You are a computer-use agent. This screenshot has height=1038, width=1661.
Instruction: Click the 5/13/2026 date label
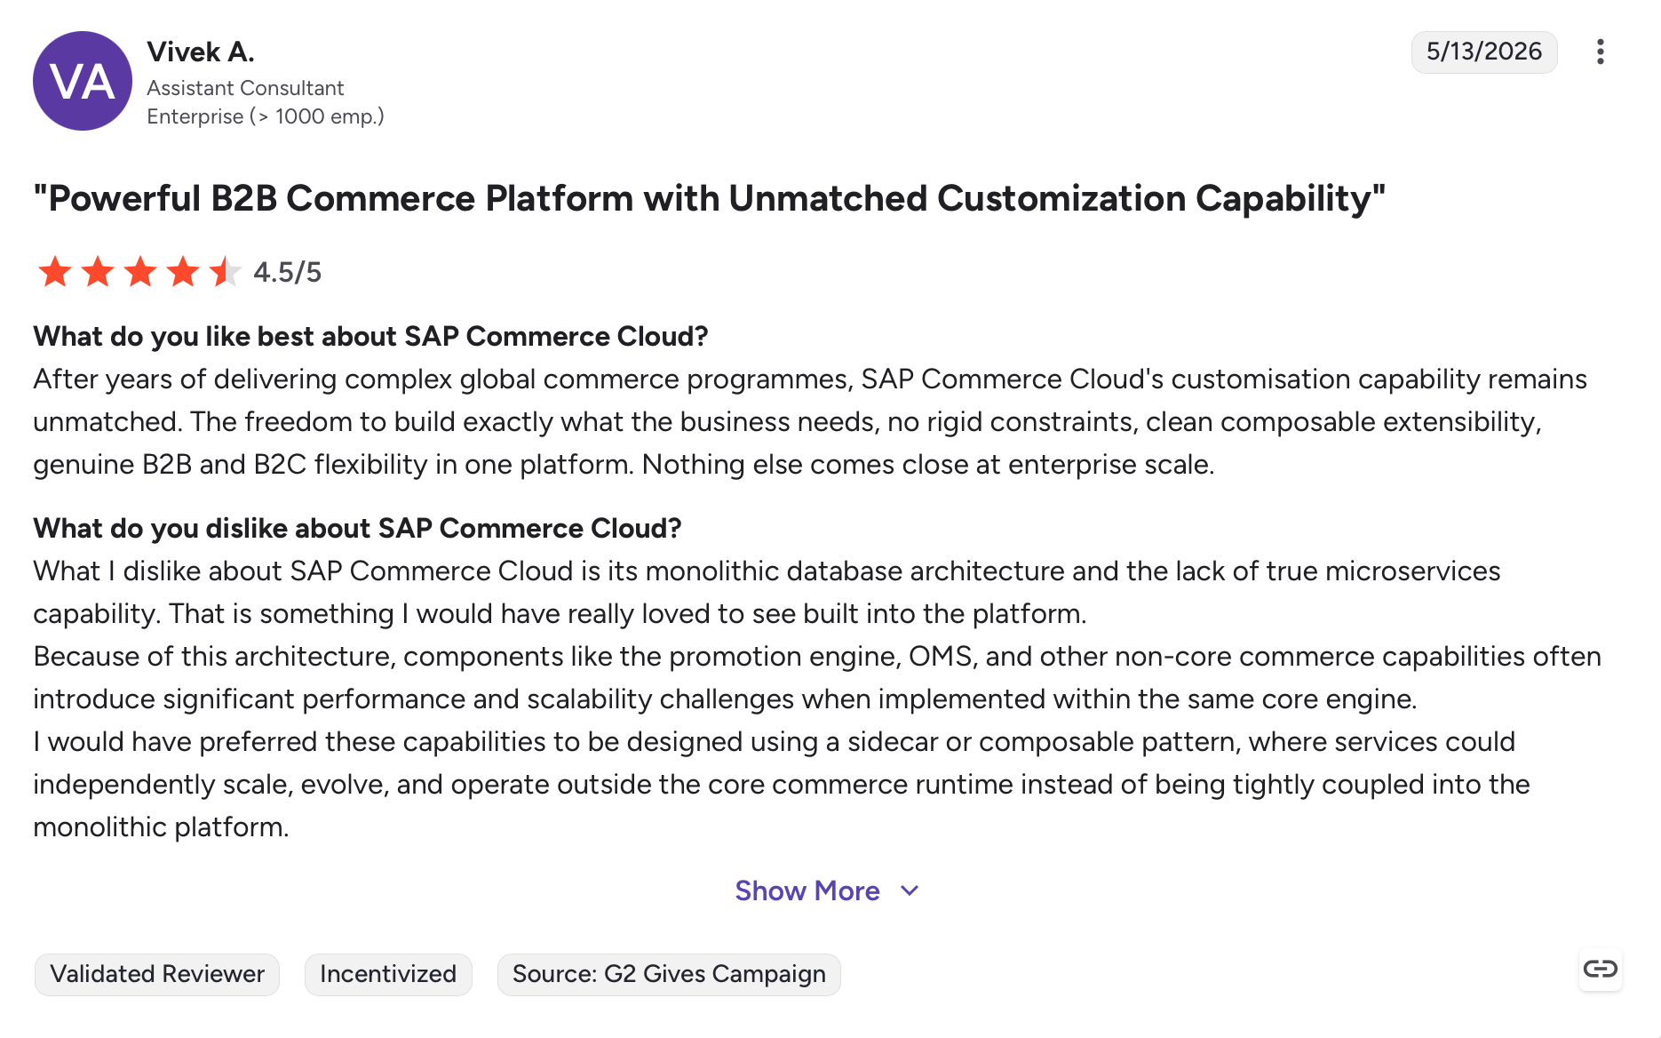point(1484,52)
